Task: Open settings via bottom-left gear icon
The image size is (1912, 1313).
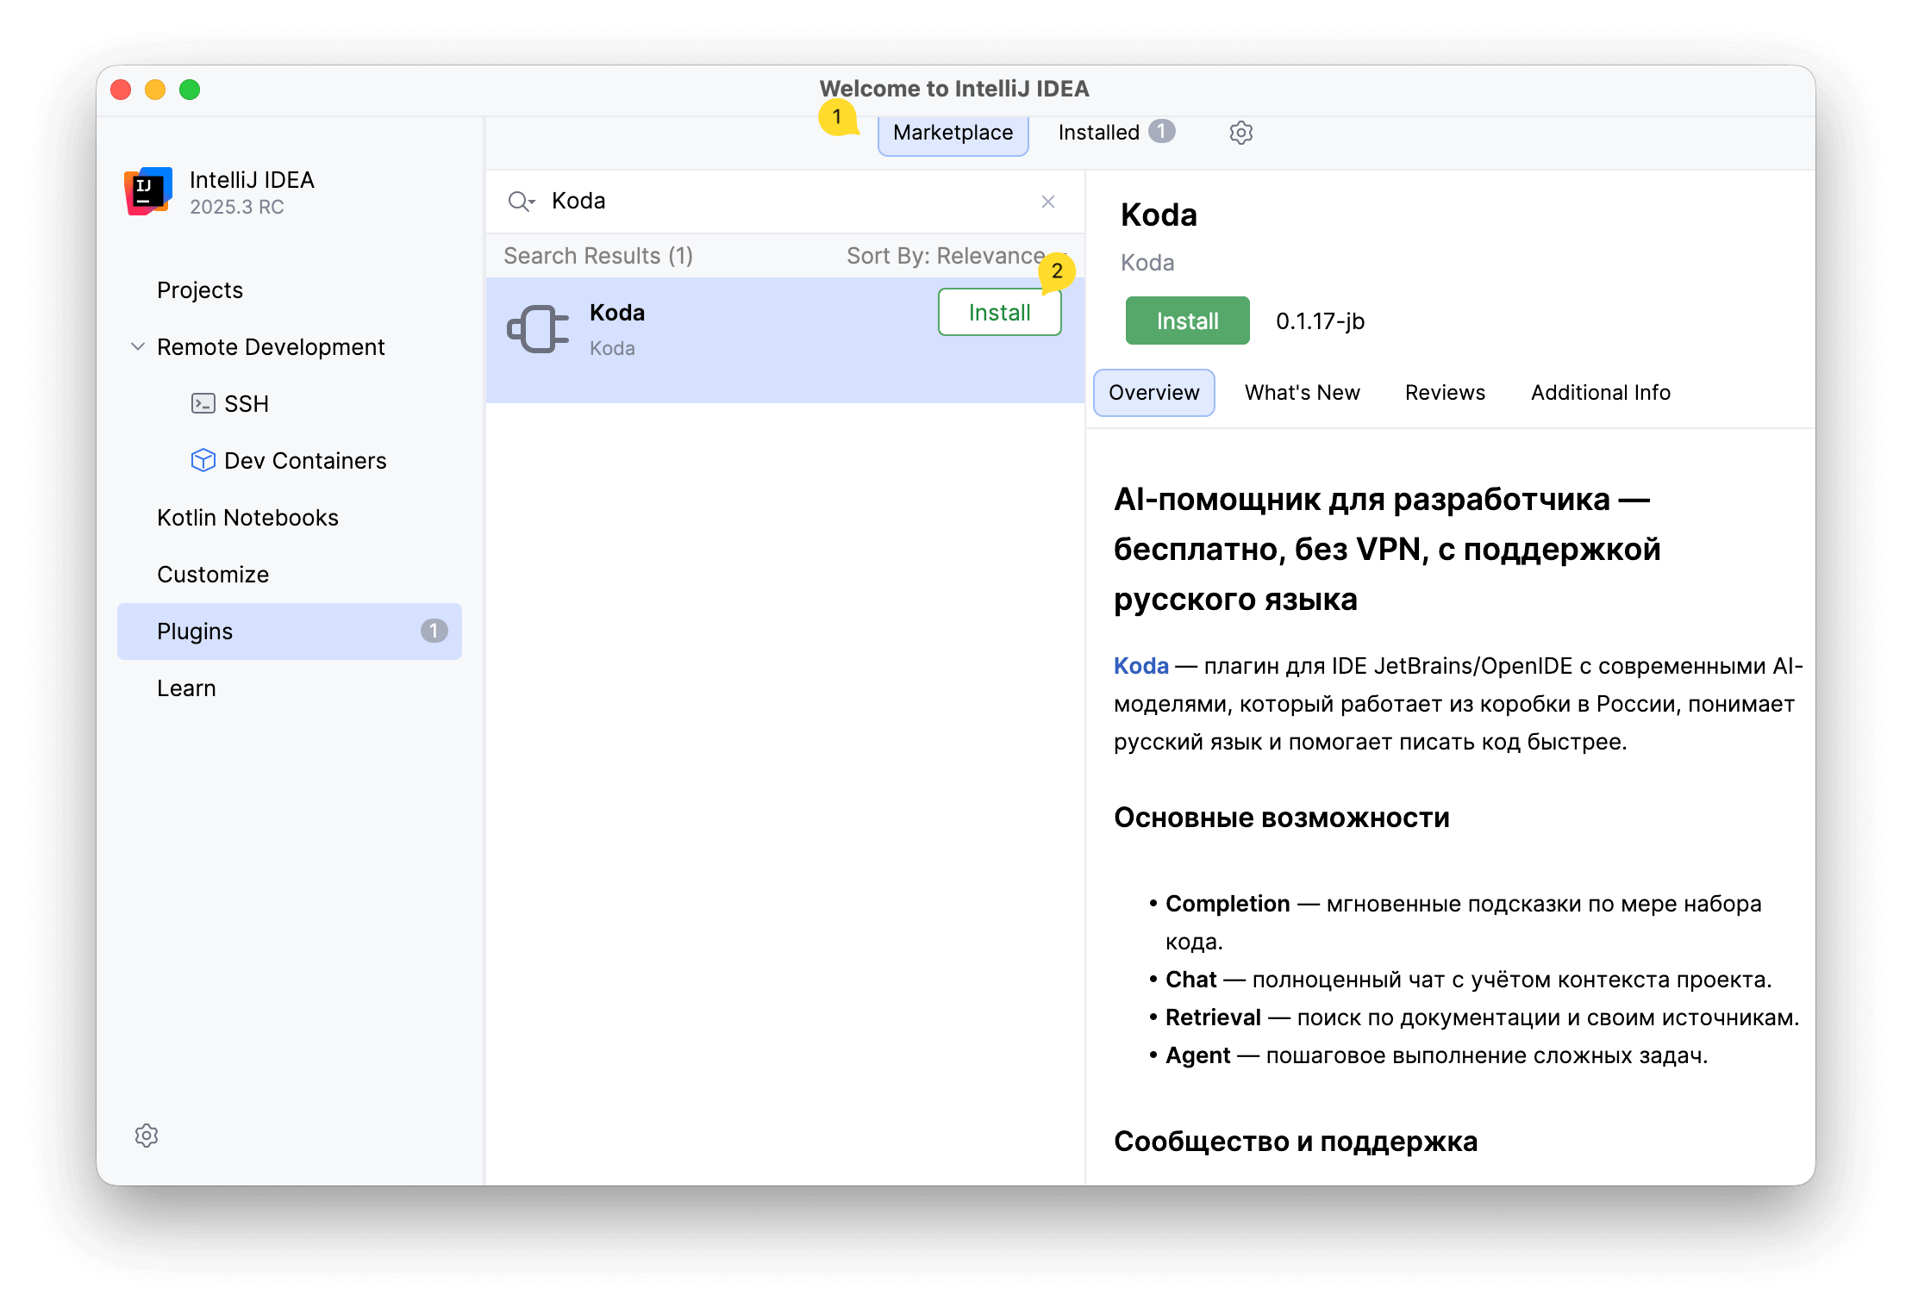Action: click(146, 1136)
